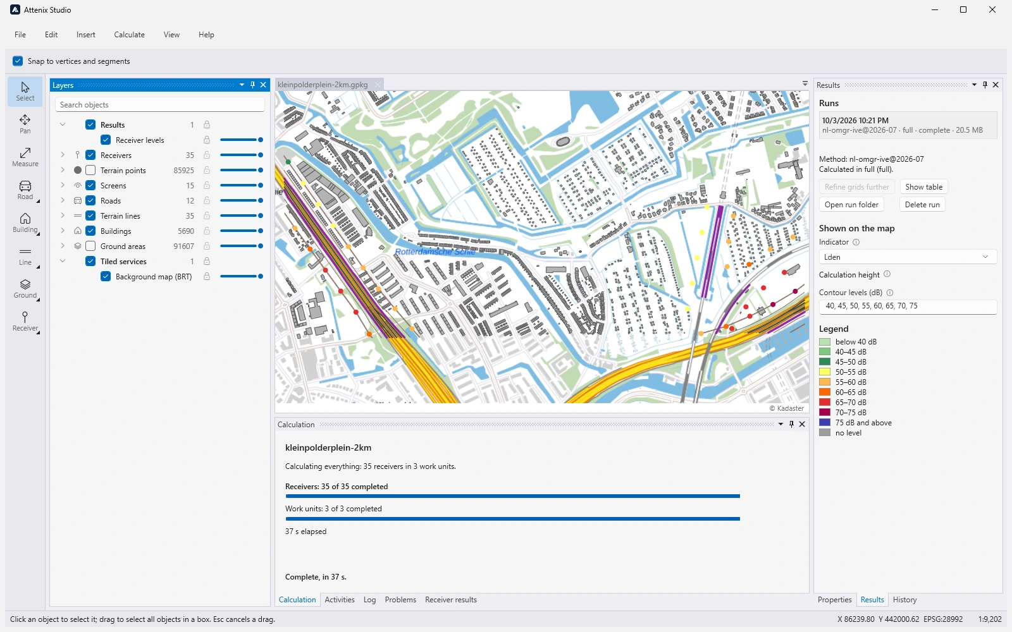This screenshot has height=632, width=1012.
Task: Pin the Layers panel
Action: 252,85
